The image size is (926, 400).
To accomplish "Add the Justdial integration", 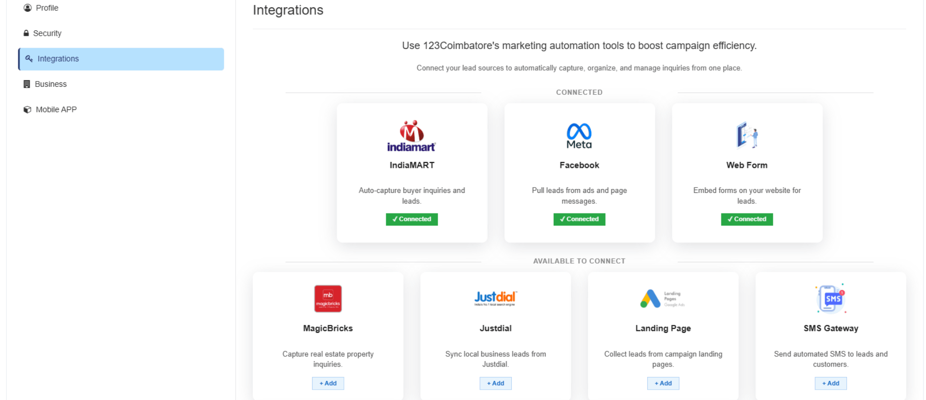I will pyautogui.click(x=496, y=383).
